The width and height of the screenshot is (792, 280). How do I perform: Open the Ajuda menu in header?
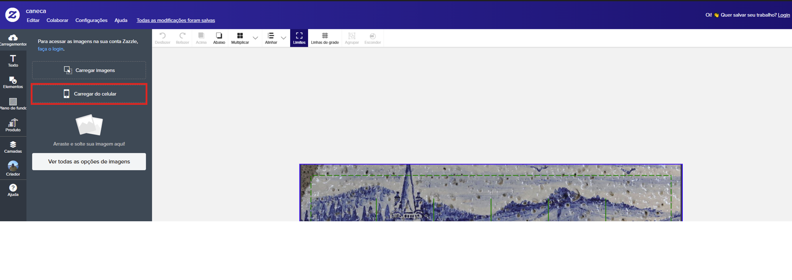[x=121, y=20]
